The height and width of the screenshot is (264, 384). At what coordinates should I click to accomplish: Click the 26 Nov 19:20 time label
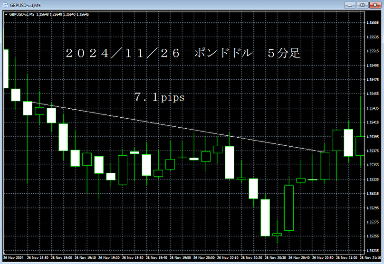coord(109,258)
